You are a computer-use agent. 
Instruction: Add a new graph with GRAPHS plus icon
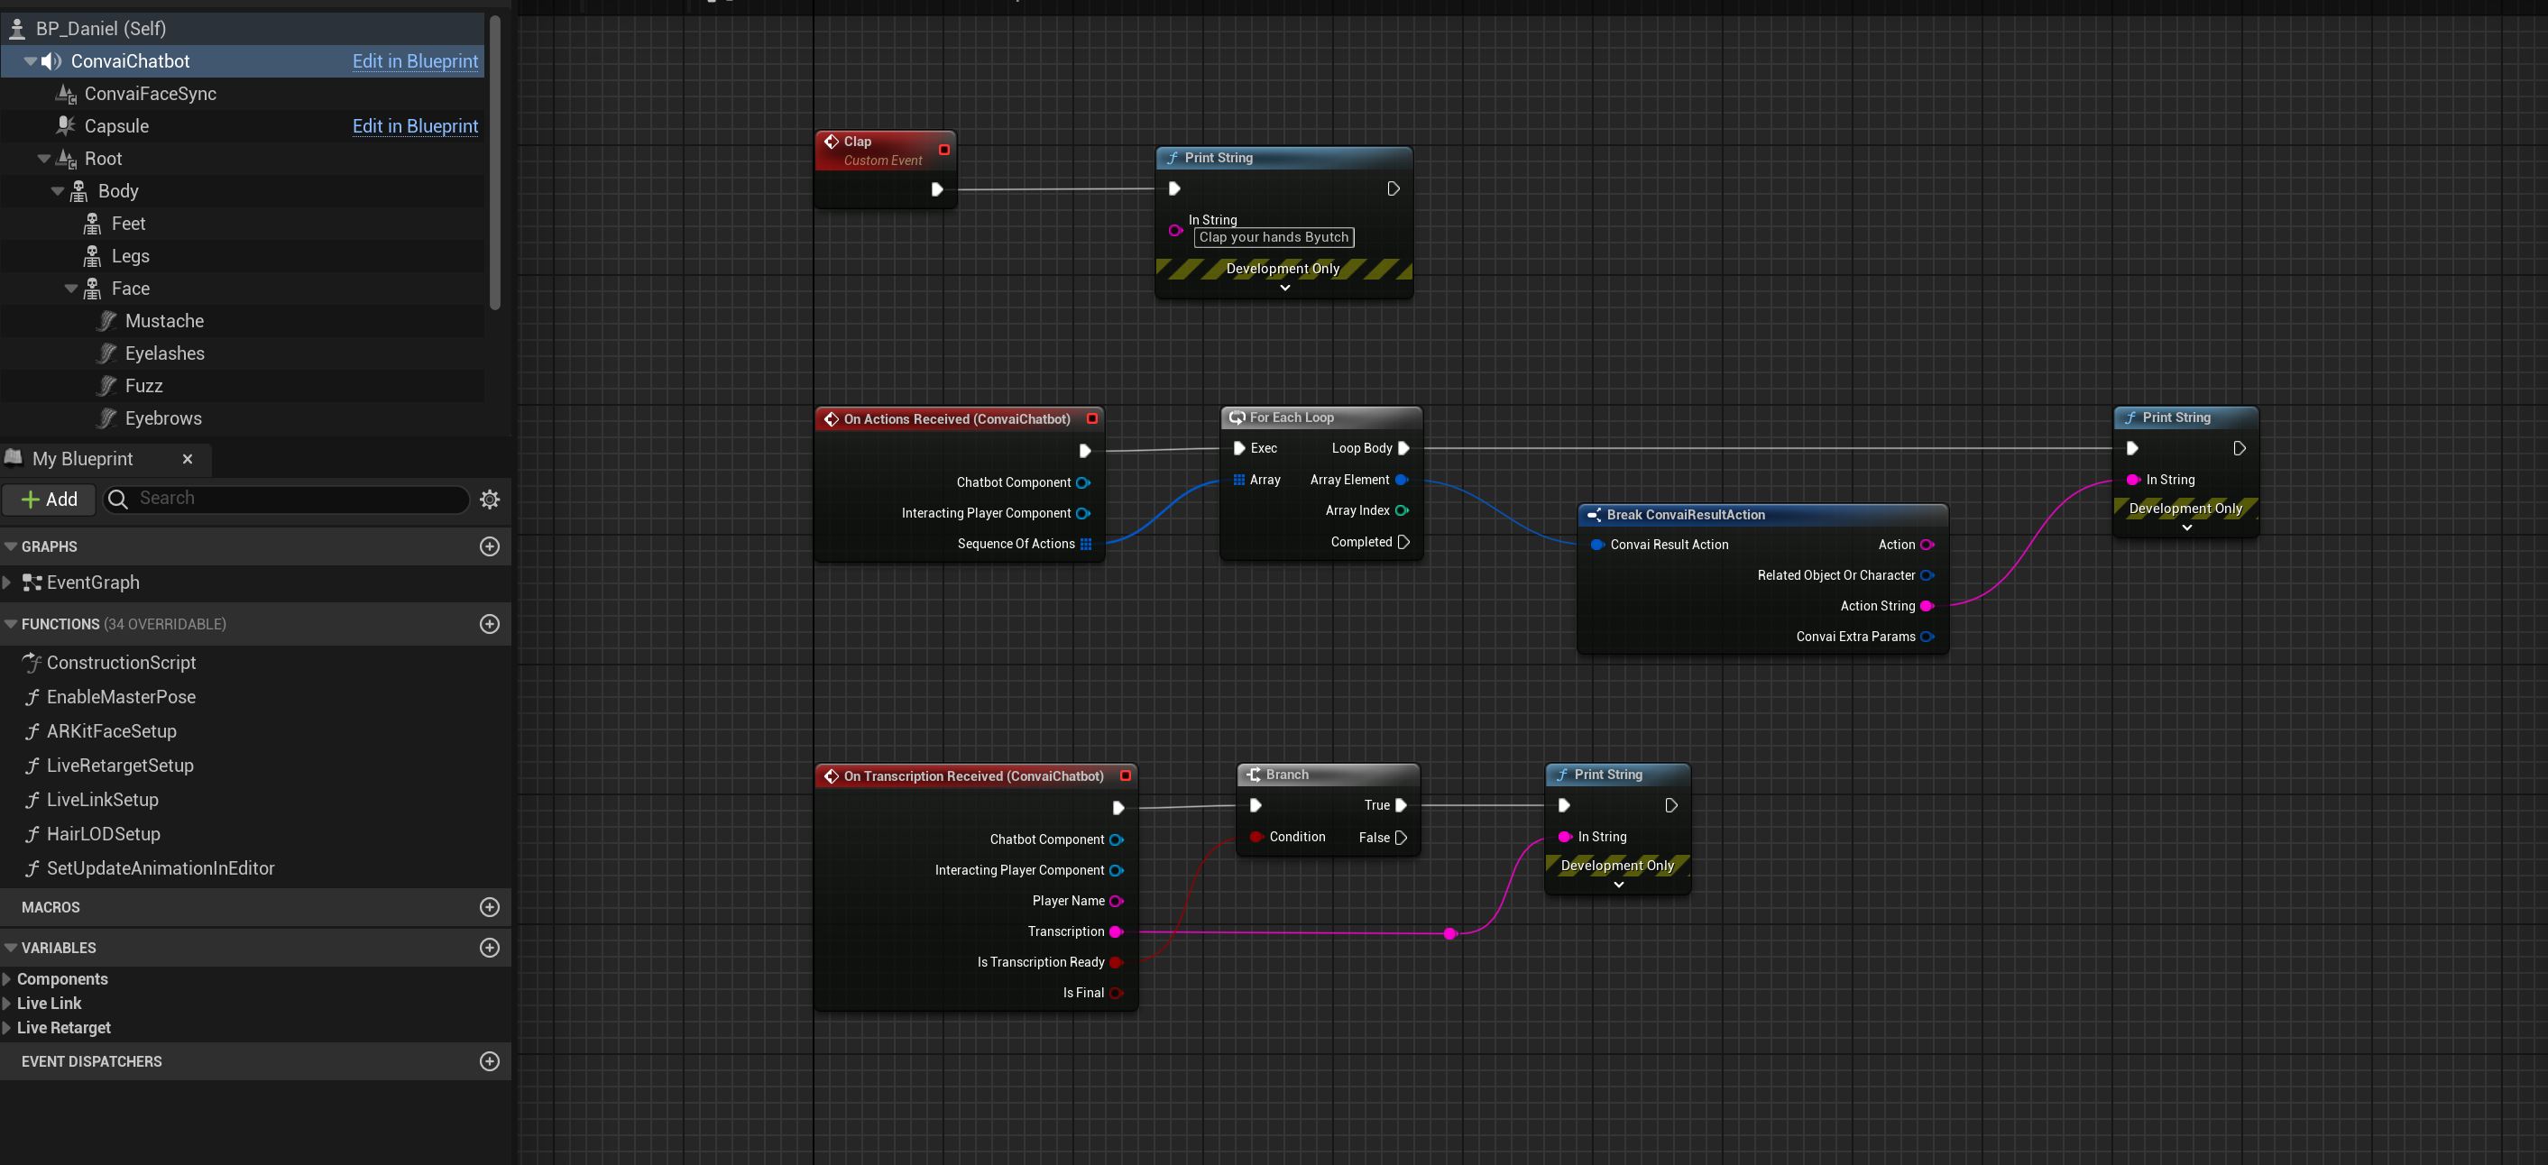coord(490,546)
